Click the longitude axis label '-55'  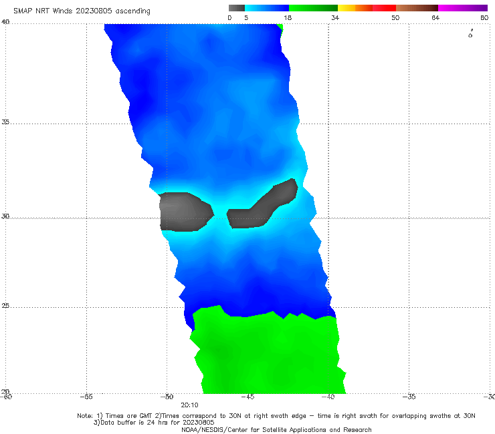point(86,397)
